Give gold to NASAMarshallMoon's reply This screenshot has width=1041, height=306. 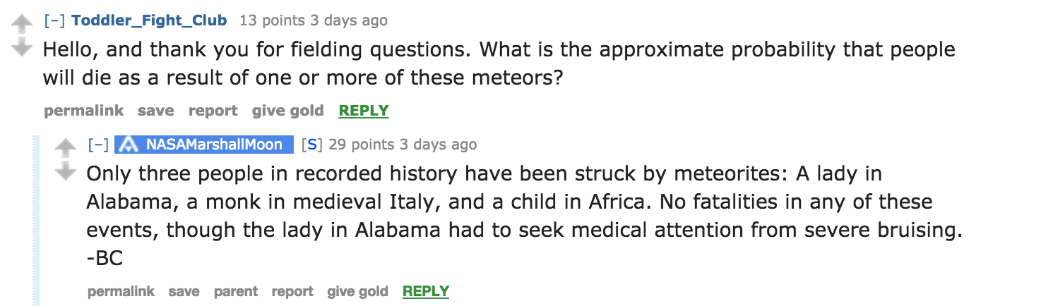coord(357,291)
